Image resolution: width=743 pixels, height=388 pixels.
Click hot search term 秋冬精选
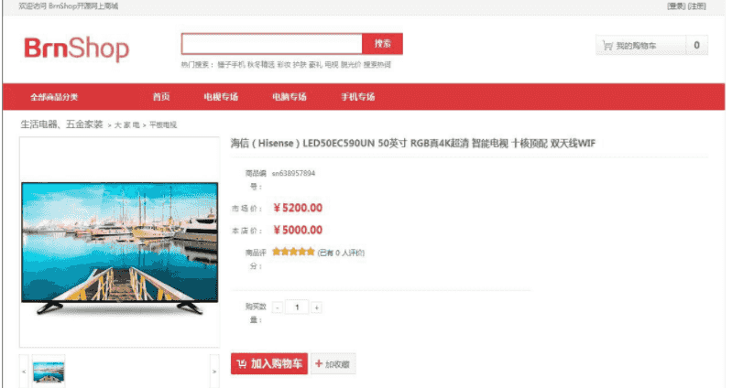coord(261,65)
